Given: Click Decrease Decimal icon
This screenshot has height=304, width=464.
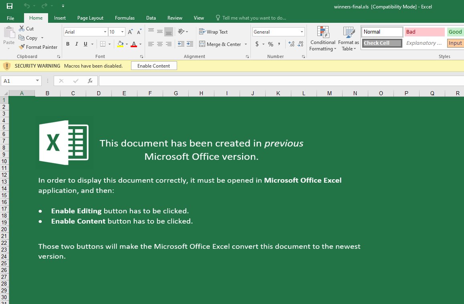Looking at the screenshot, I should 301,44.
